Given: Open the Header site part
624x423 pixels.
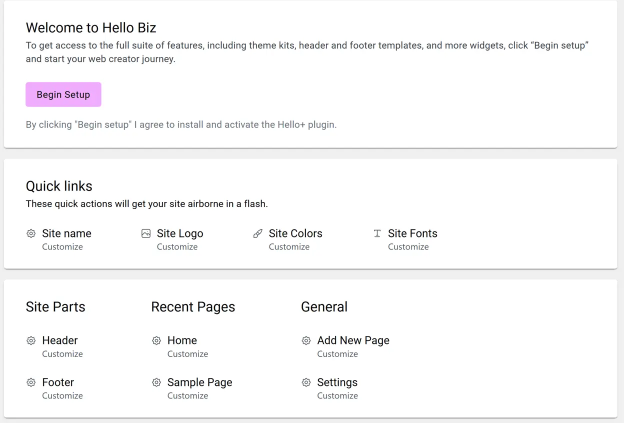Looking at the screenshot, I should click(60, 340).
